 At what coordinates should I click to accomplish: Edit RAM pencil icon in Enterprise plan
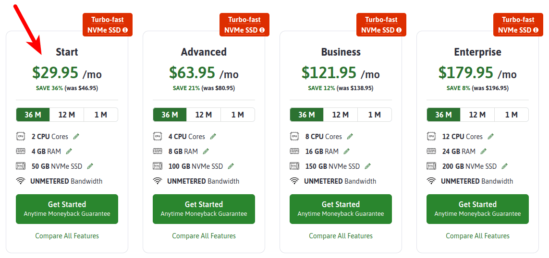point(483,152)
